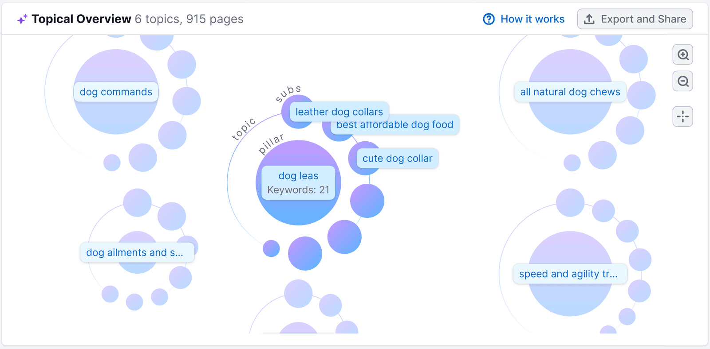
Task: Select the "best affordable dog food" label
Action: (394, 124)
